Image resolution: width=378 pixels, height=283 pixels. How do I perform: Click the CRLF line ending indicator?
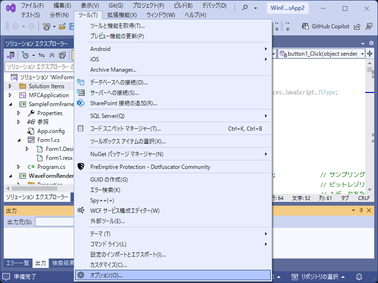pos(364,198)
